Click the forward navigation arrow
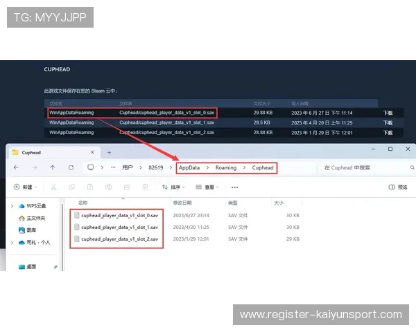Viewport: 416px width, 332px height. click(34, 167)
